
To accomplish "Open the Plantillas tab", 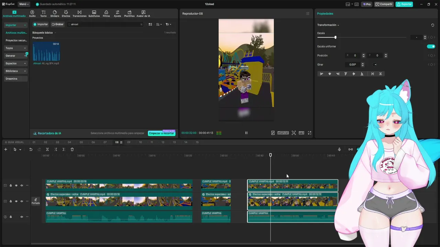I will click(129, 14).
